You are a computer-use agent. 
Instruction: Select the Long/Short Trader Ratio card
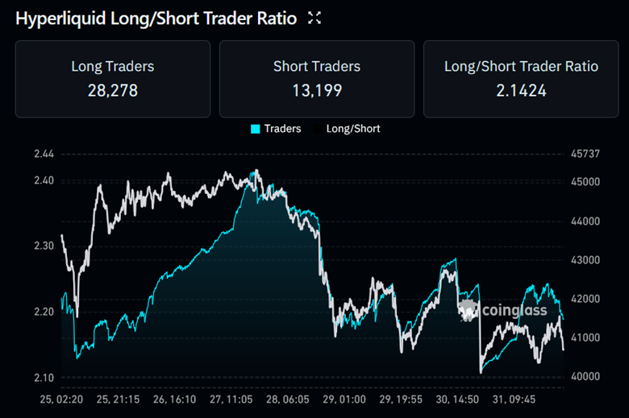[521, 79]
